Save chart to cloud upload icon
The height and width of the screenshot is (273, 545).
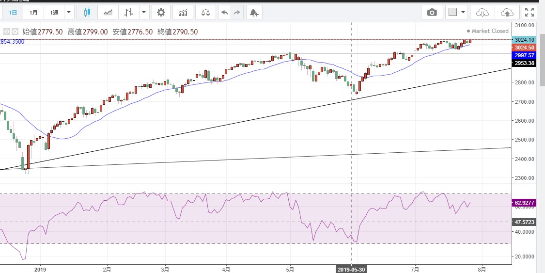point(507,13)
